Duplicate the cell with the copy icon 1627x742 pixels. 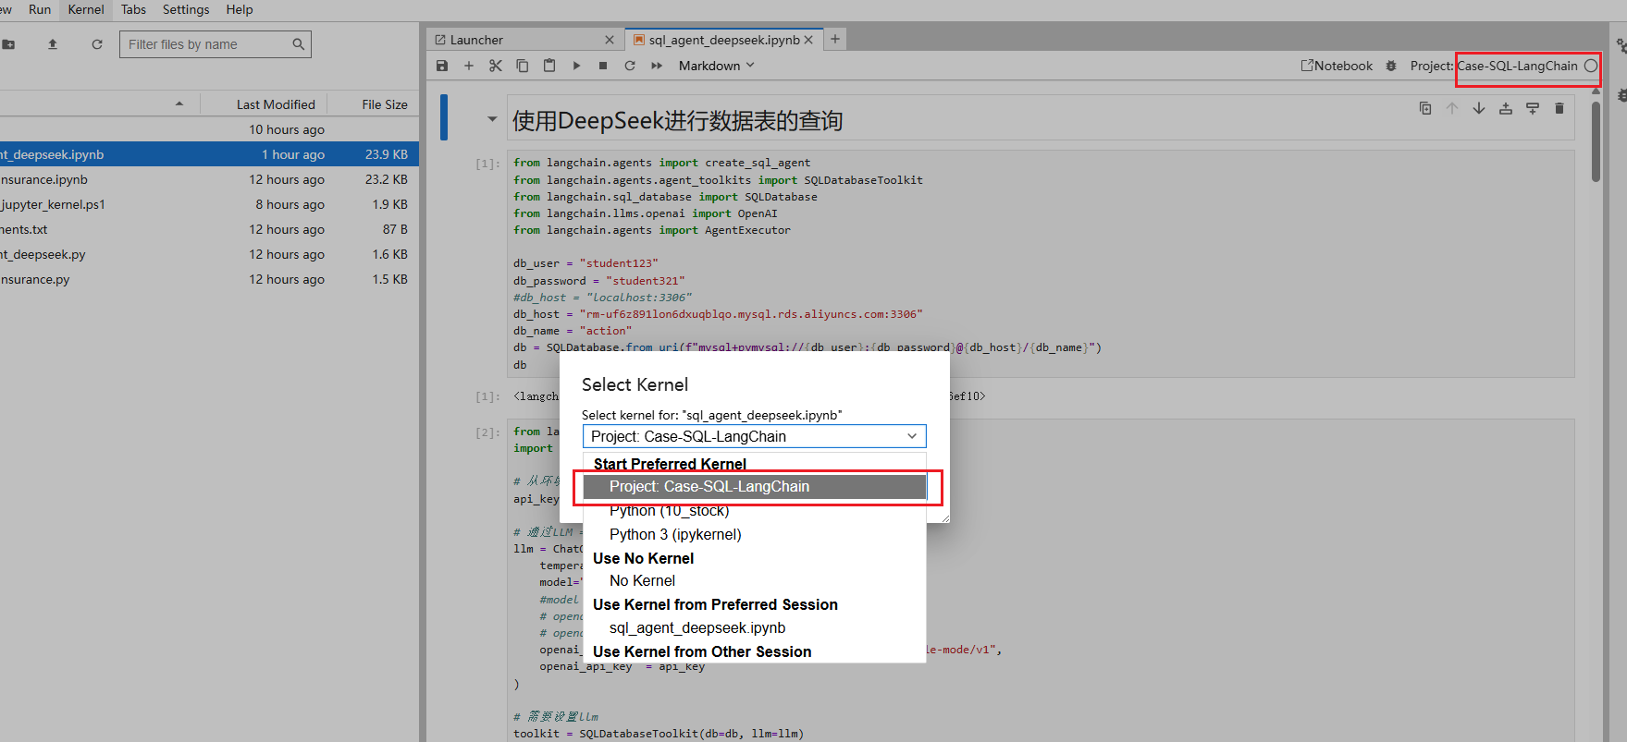[1425, 108]
